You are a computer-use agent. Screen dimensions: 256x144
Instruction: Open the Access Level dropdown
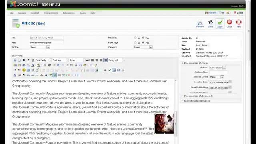tap(217, 77)
